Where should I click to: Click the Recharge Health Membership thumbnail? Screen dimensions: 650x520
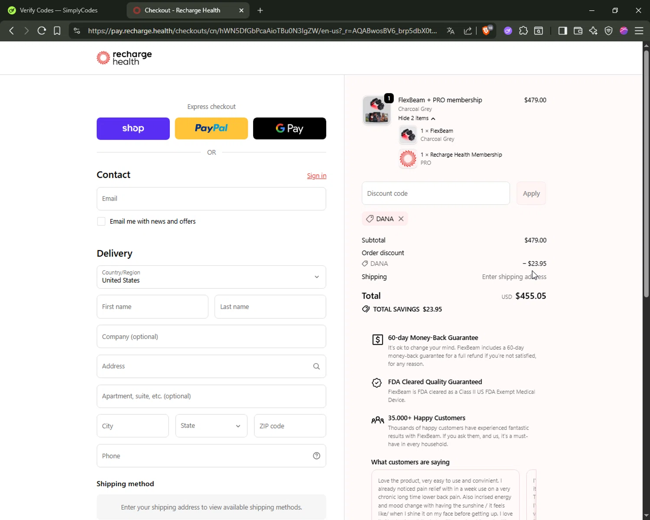click(x=408, y=159)
